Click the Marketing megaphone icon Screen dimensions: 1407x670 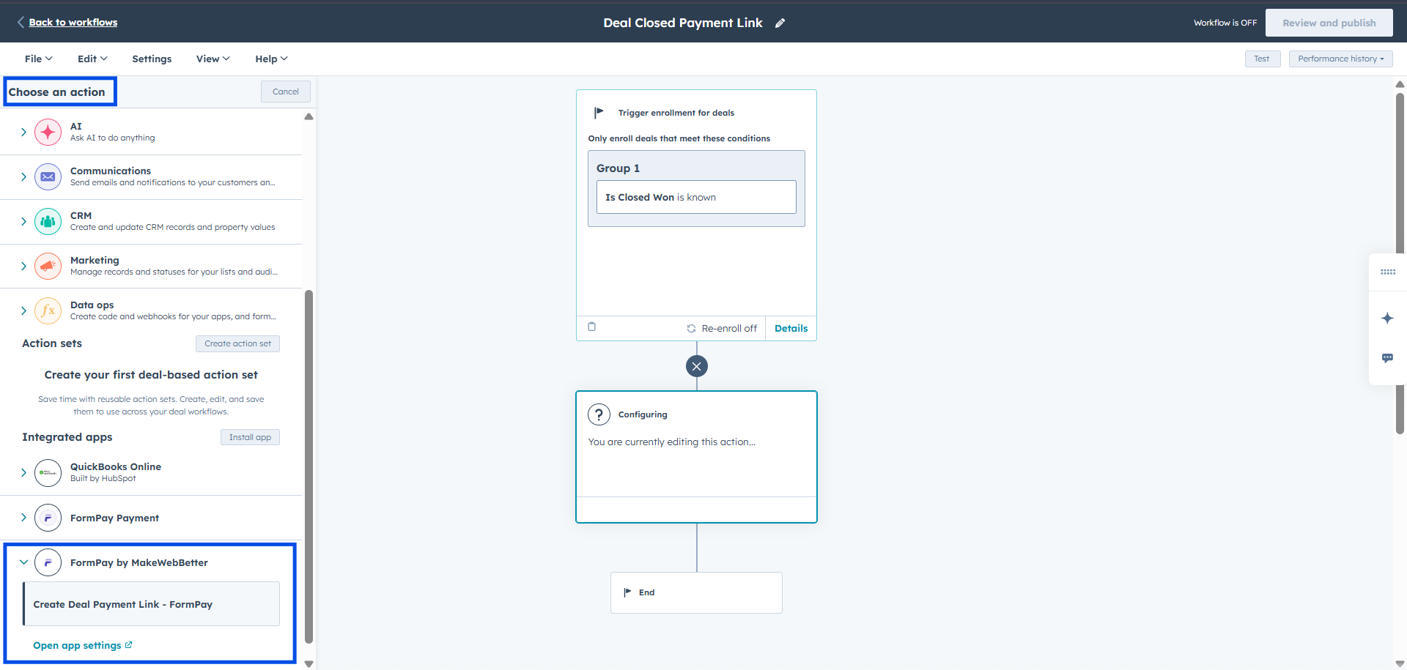(48, 266)
